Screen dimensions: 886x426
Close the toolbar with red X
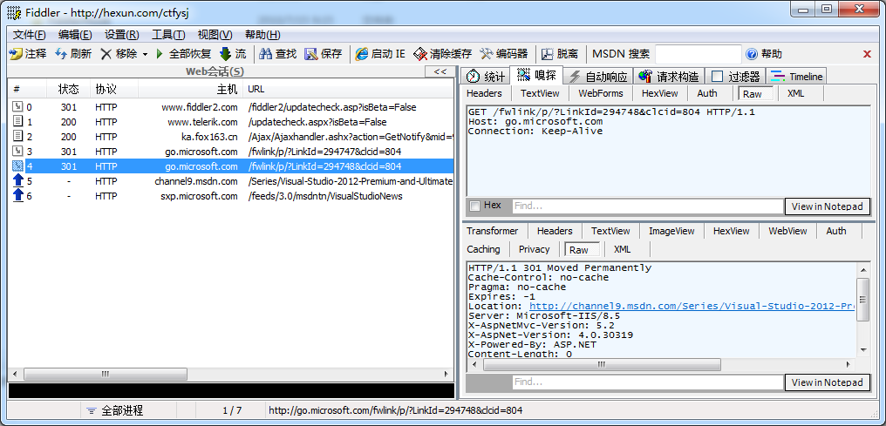(868, 54)
